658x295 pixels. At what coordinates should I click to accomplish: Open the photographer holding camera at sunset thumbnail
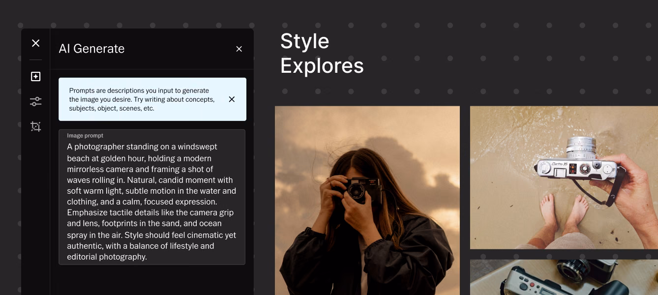coord(367,201)
